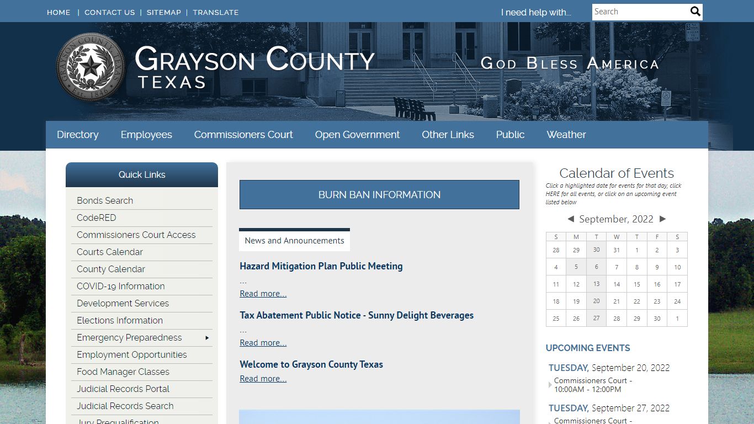Open the CONTACT US link
754x424 pixels.
pos(109,12)
